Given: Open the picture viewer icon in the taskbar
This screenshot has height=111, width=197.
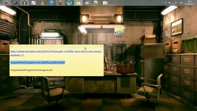Looking at the screenshot, I should pos(96,3).
